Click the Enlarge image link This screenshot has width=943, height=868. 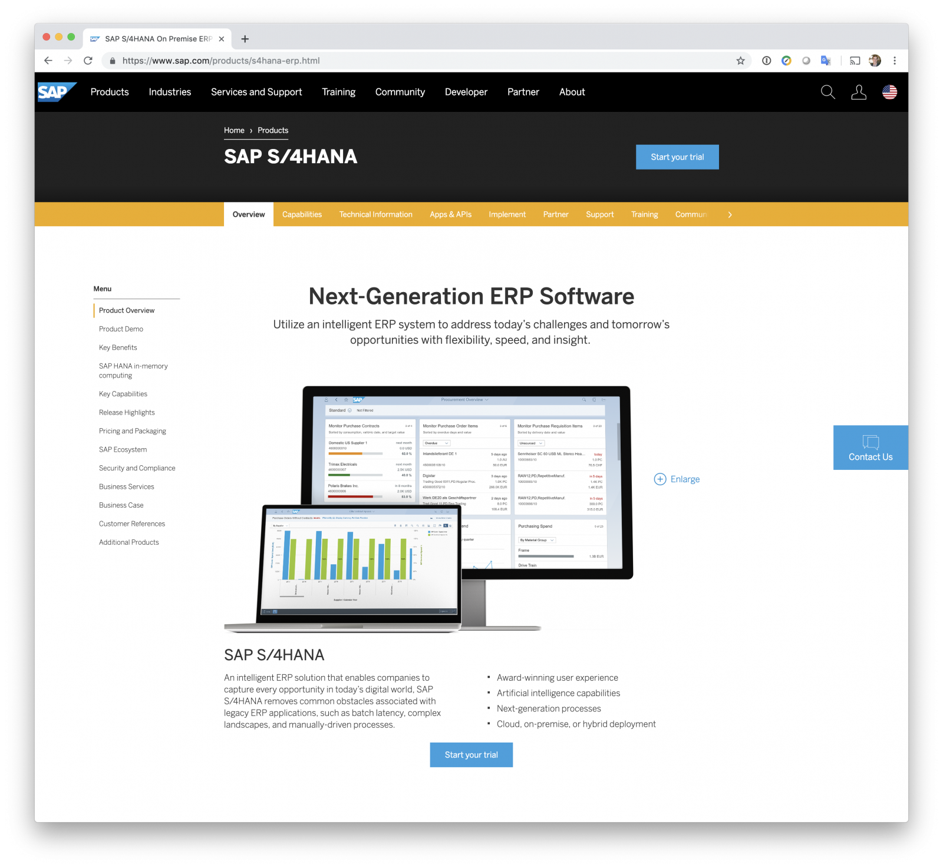(x=685, y=479)
